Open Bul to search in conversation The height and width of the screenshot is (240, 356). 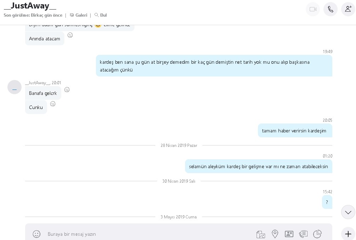tap(101, 15)
